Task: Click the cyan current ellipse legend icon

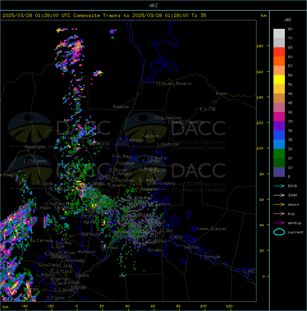Action: (279, 232)
